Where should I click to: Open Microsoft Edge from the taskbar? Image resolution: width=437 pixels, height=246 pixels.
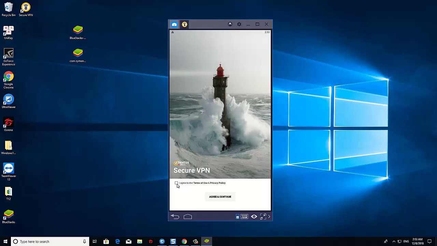point(117,242)
